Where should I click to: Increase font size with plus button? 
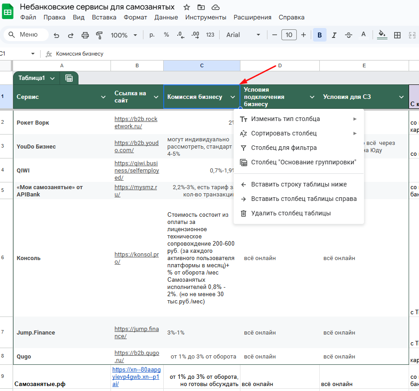pos(304,35)
